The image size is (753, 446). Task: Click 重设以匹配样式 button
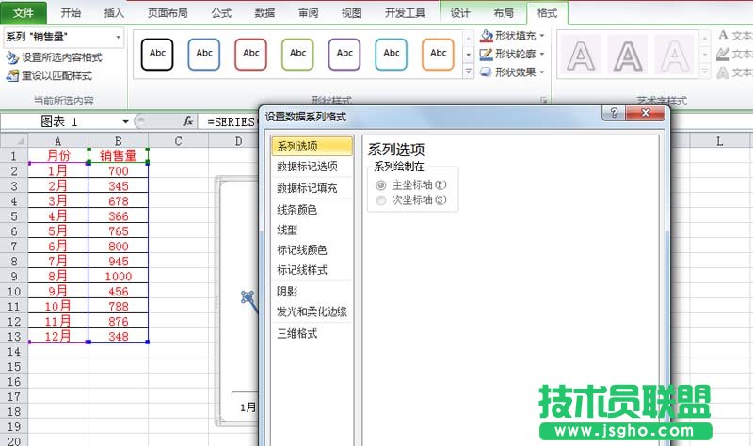click(49, 76)
